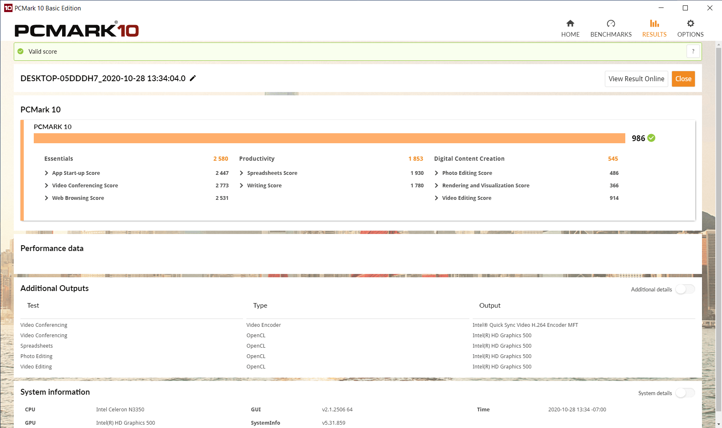Expand Rendering and Visualization Score
This screenshot has width=722, height=428.
(436, 186)
